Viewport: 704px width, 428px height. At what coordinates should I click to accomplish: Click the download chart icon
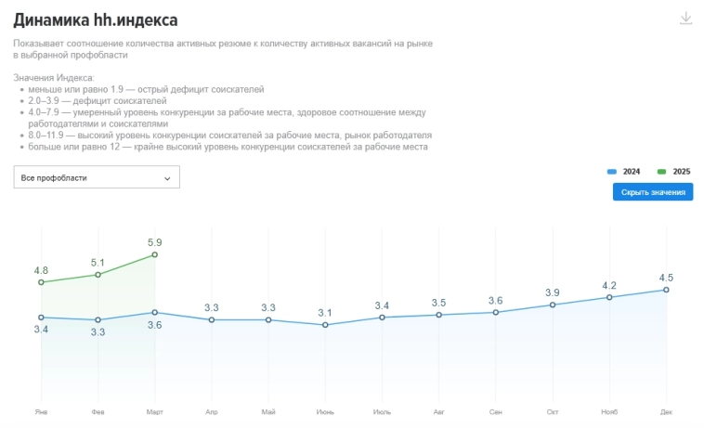686,19
